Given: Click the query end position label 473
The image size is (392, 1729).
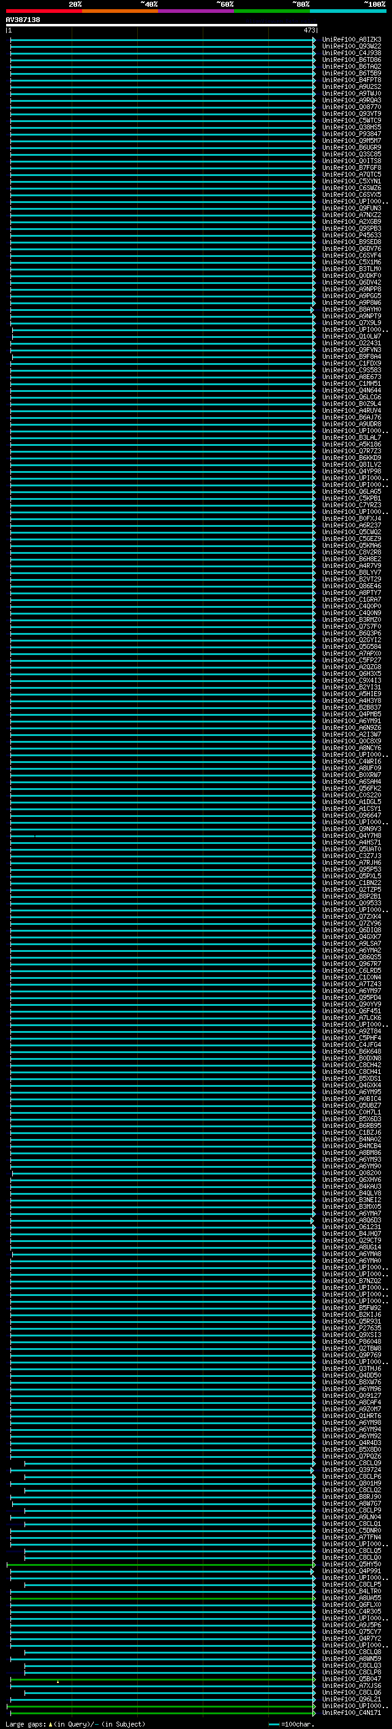Looking at the screenshot, I should click(309, 30).
